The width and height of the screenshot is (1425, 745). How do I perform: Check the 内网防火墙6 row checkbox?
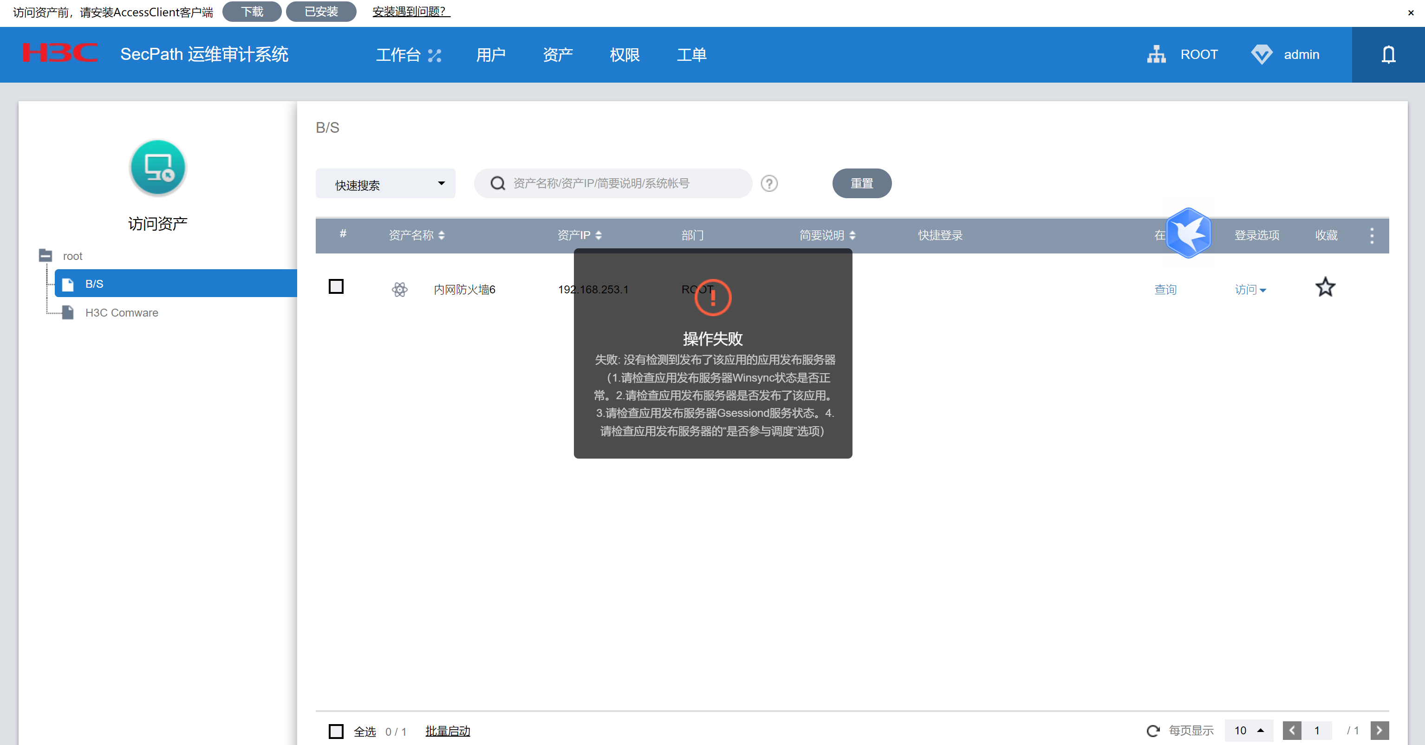point(336,286)
